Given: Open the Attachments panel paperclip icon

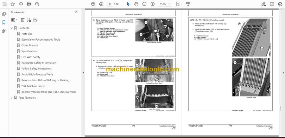Looking at the screenshot, I should [4, 31].
